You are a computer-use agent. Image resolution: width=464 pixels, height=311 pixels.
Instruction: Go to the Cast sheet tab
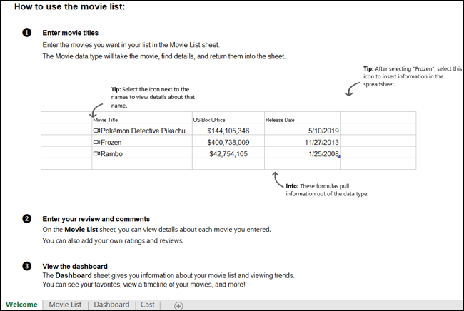coord(148,305)
